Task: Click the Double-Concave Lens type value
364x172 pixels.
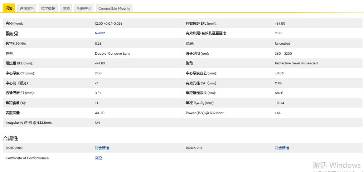Action: tap(112, 54)
